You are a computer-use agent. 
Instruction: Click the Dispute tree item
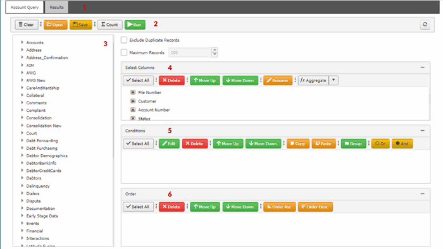tap(34, 201)
